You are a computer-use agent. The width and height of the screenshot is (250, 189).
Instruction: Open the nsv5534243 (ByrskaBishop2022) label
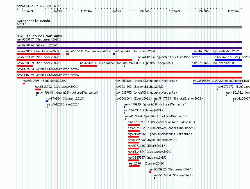tap(139, 87)
